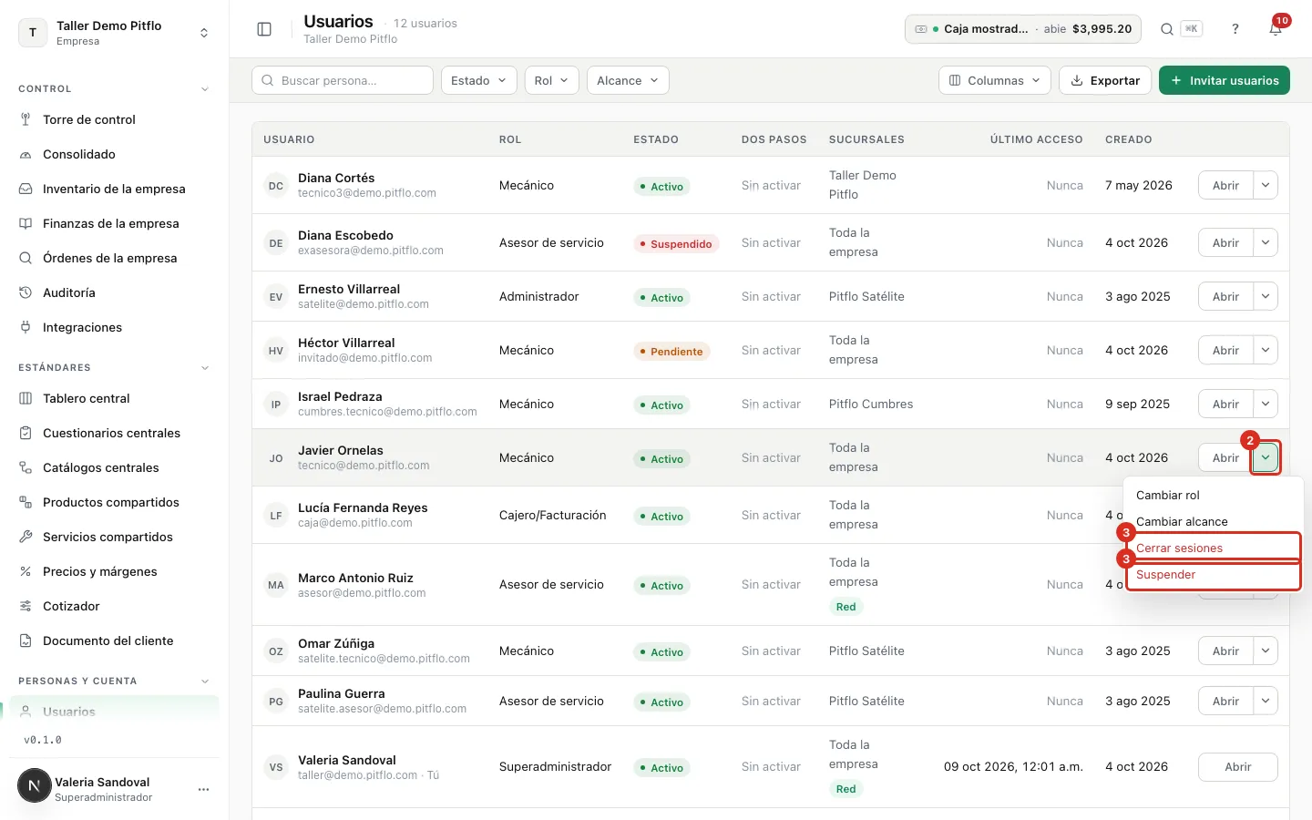Expand row actions arrow for Diana Cortés

(1266, 185)
